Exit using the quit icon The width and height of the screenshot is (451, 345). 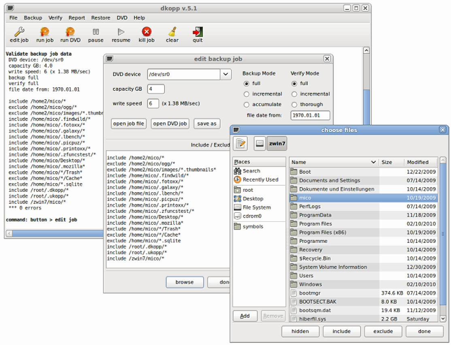pos(198,32)
